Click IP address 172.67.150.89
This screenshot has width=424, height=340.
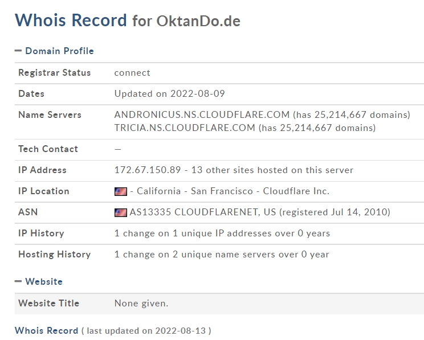pyautogui.click(x=148, y=170)
